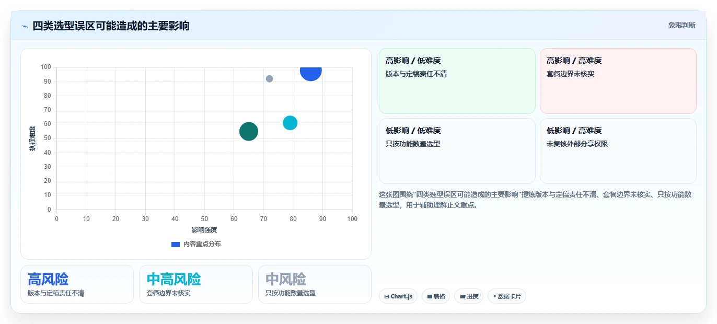Open the 低影响 / 高难度 quadrant card
Image resolution: width=717 pixels, height=324 pixels.
618,151
